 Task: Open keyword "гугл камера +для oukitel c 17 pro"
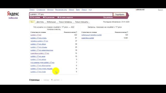(x=43, y=63)
